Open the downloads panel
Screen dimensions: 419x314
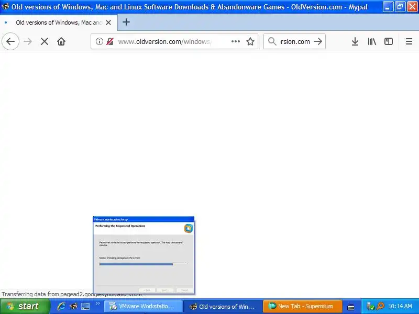[x=355, y=41]
